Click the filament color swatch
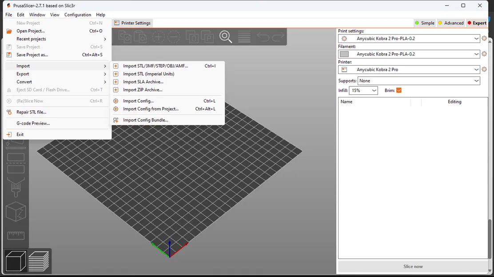Image resolution: width=494 pixels, height=277 pixels. pos(344,54)
